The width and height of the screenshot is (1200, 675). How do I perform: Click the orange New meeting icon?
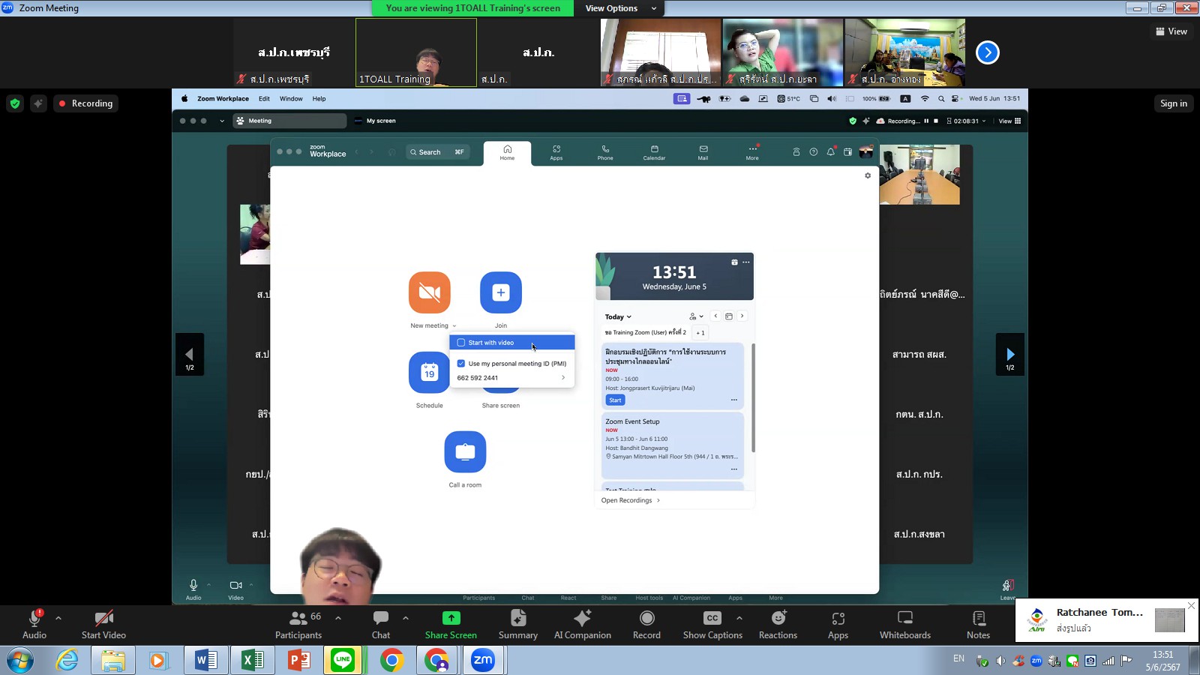point(430,292)
